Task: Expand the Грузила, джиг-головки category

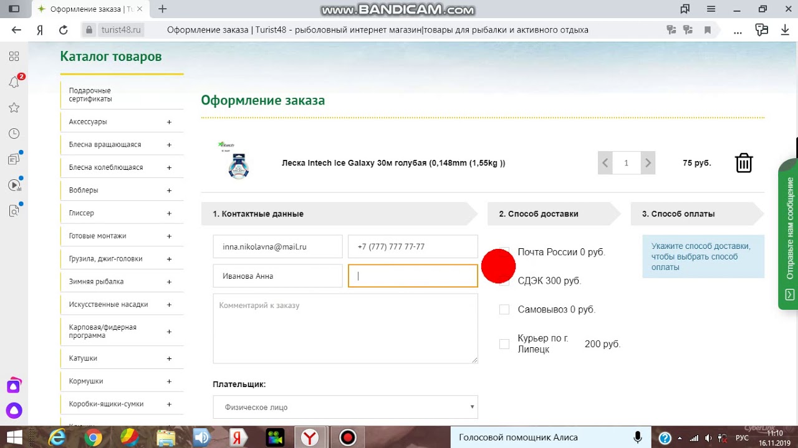Action: (x=169, y=259)
